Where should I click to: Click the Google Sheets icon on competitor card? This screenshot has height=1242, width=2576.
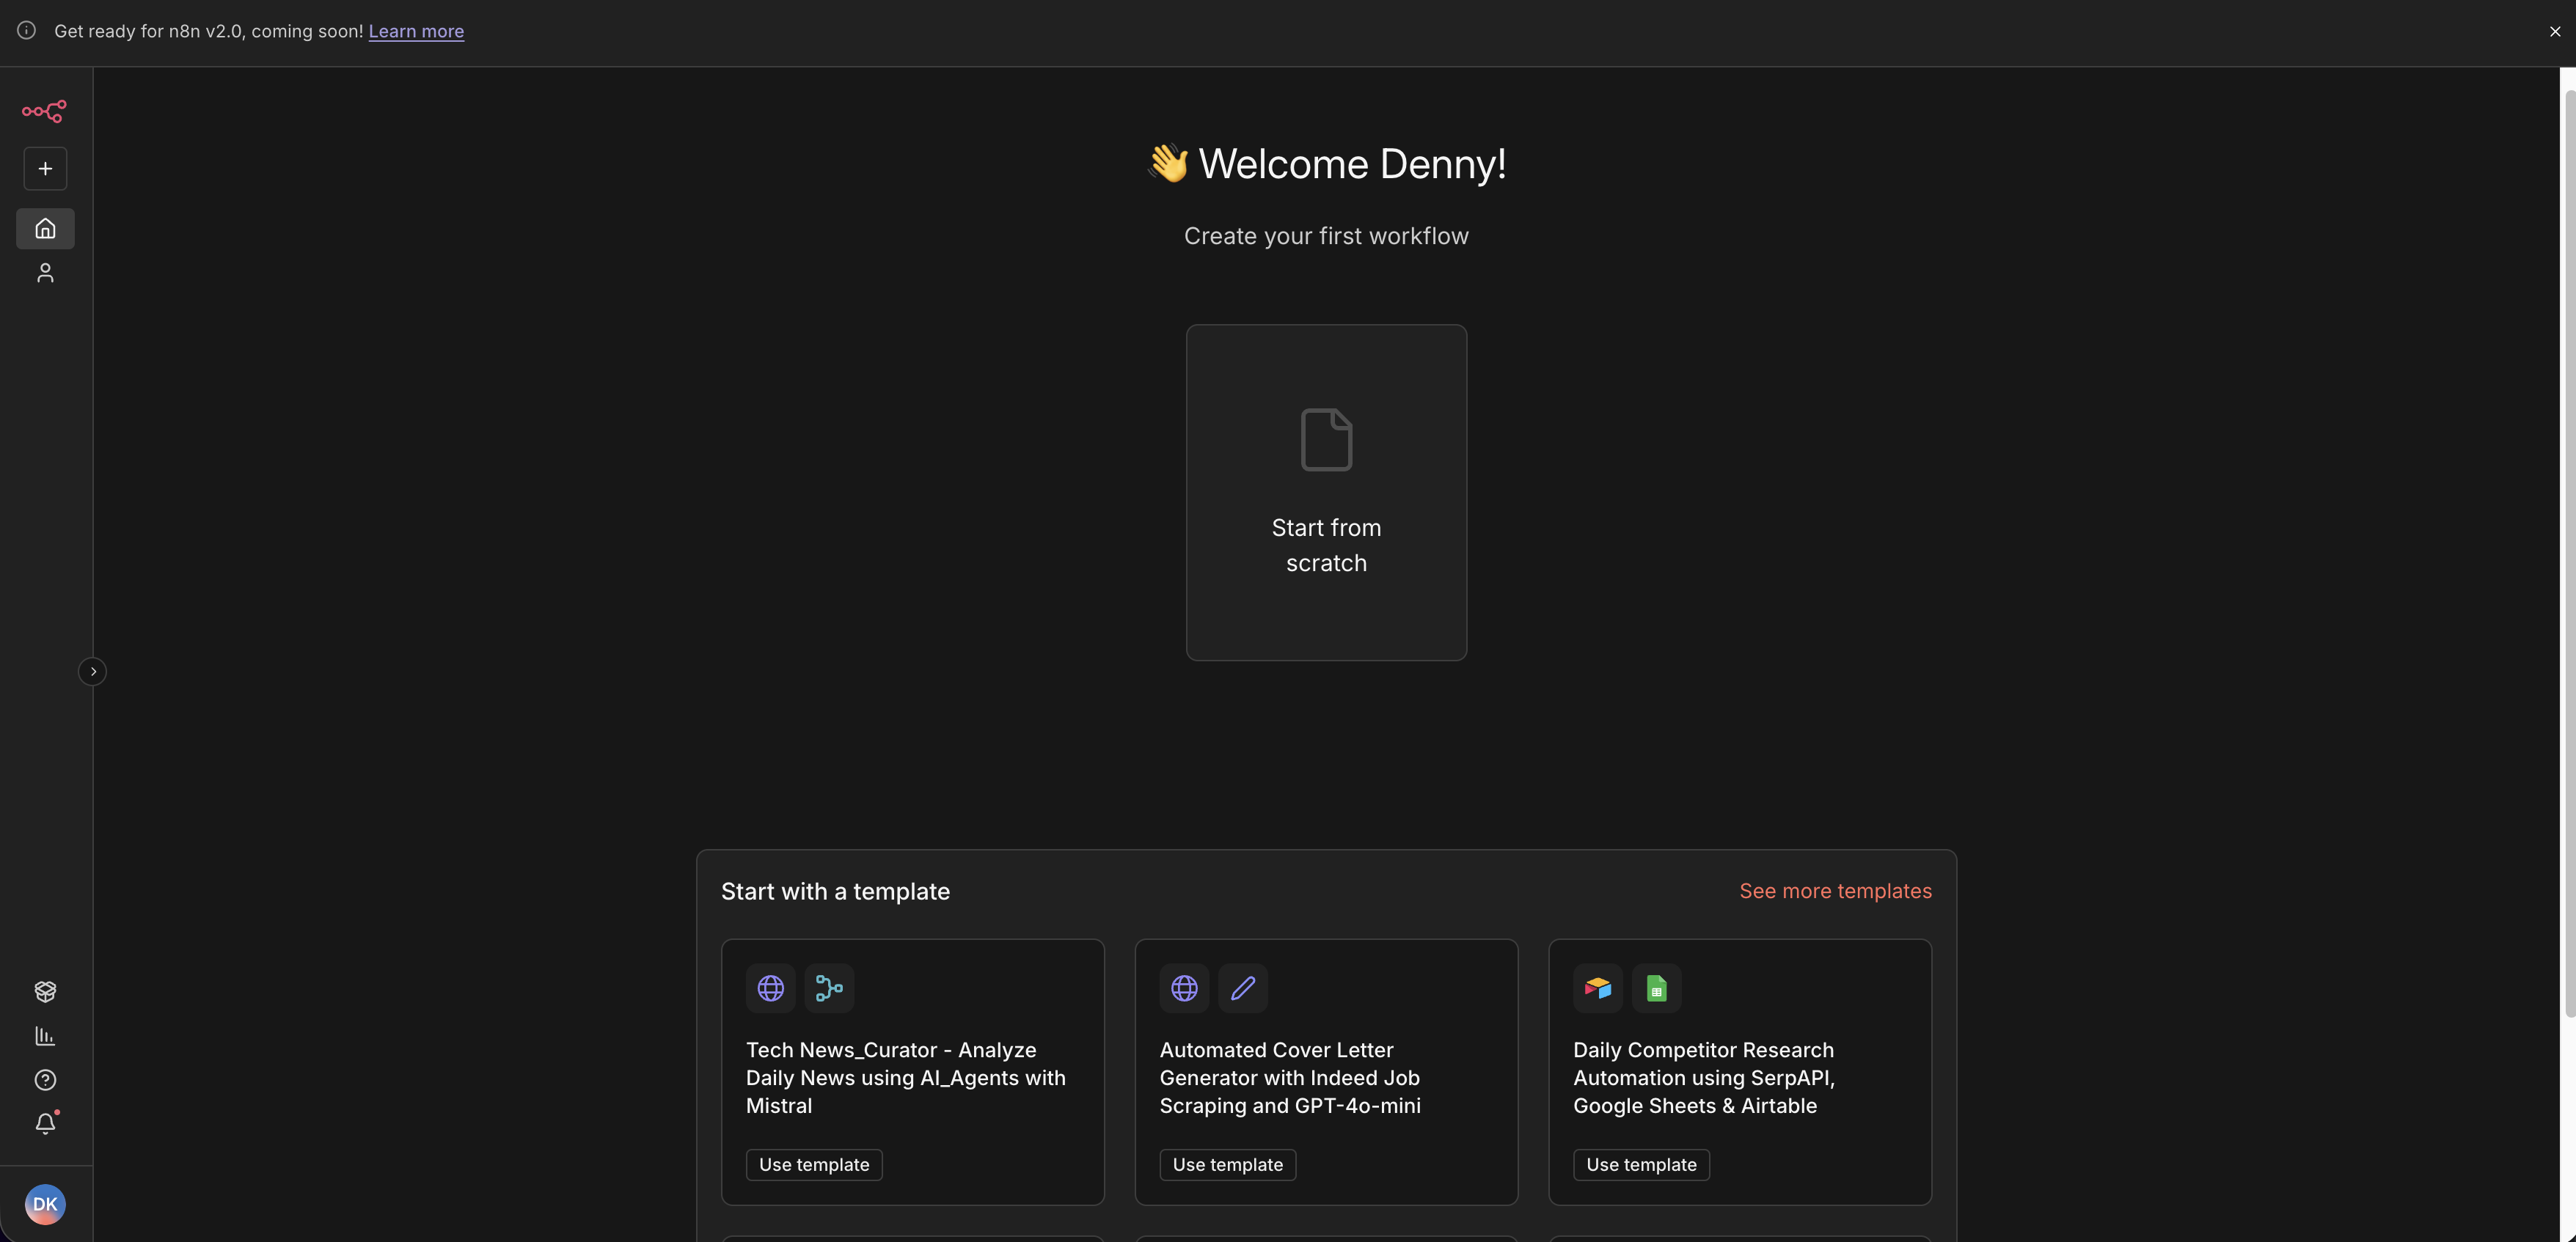coord(1656,987)
